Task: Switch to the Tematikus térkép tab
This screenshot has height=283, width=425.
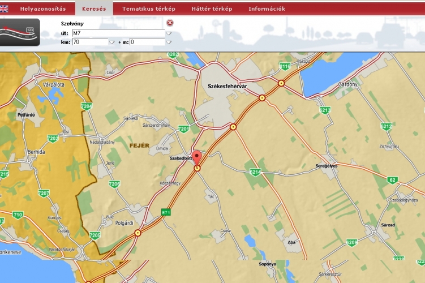Action: [x=149, y=8]
